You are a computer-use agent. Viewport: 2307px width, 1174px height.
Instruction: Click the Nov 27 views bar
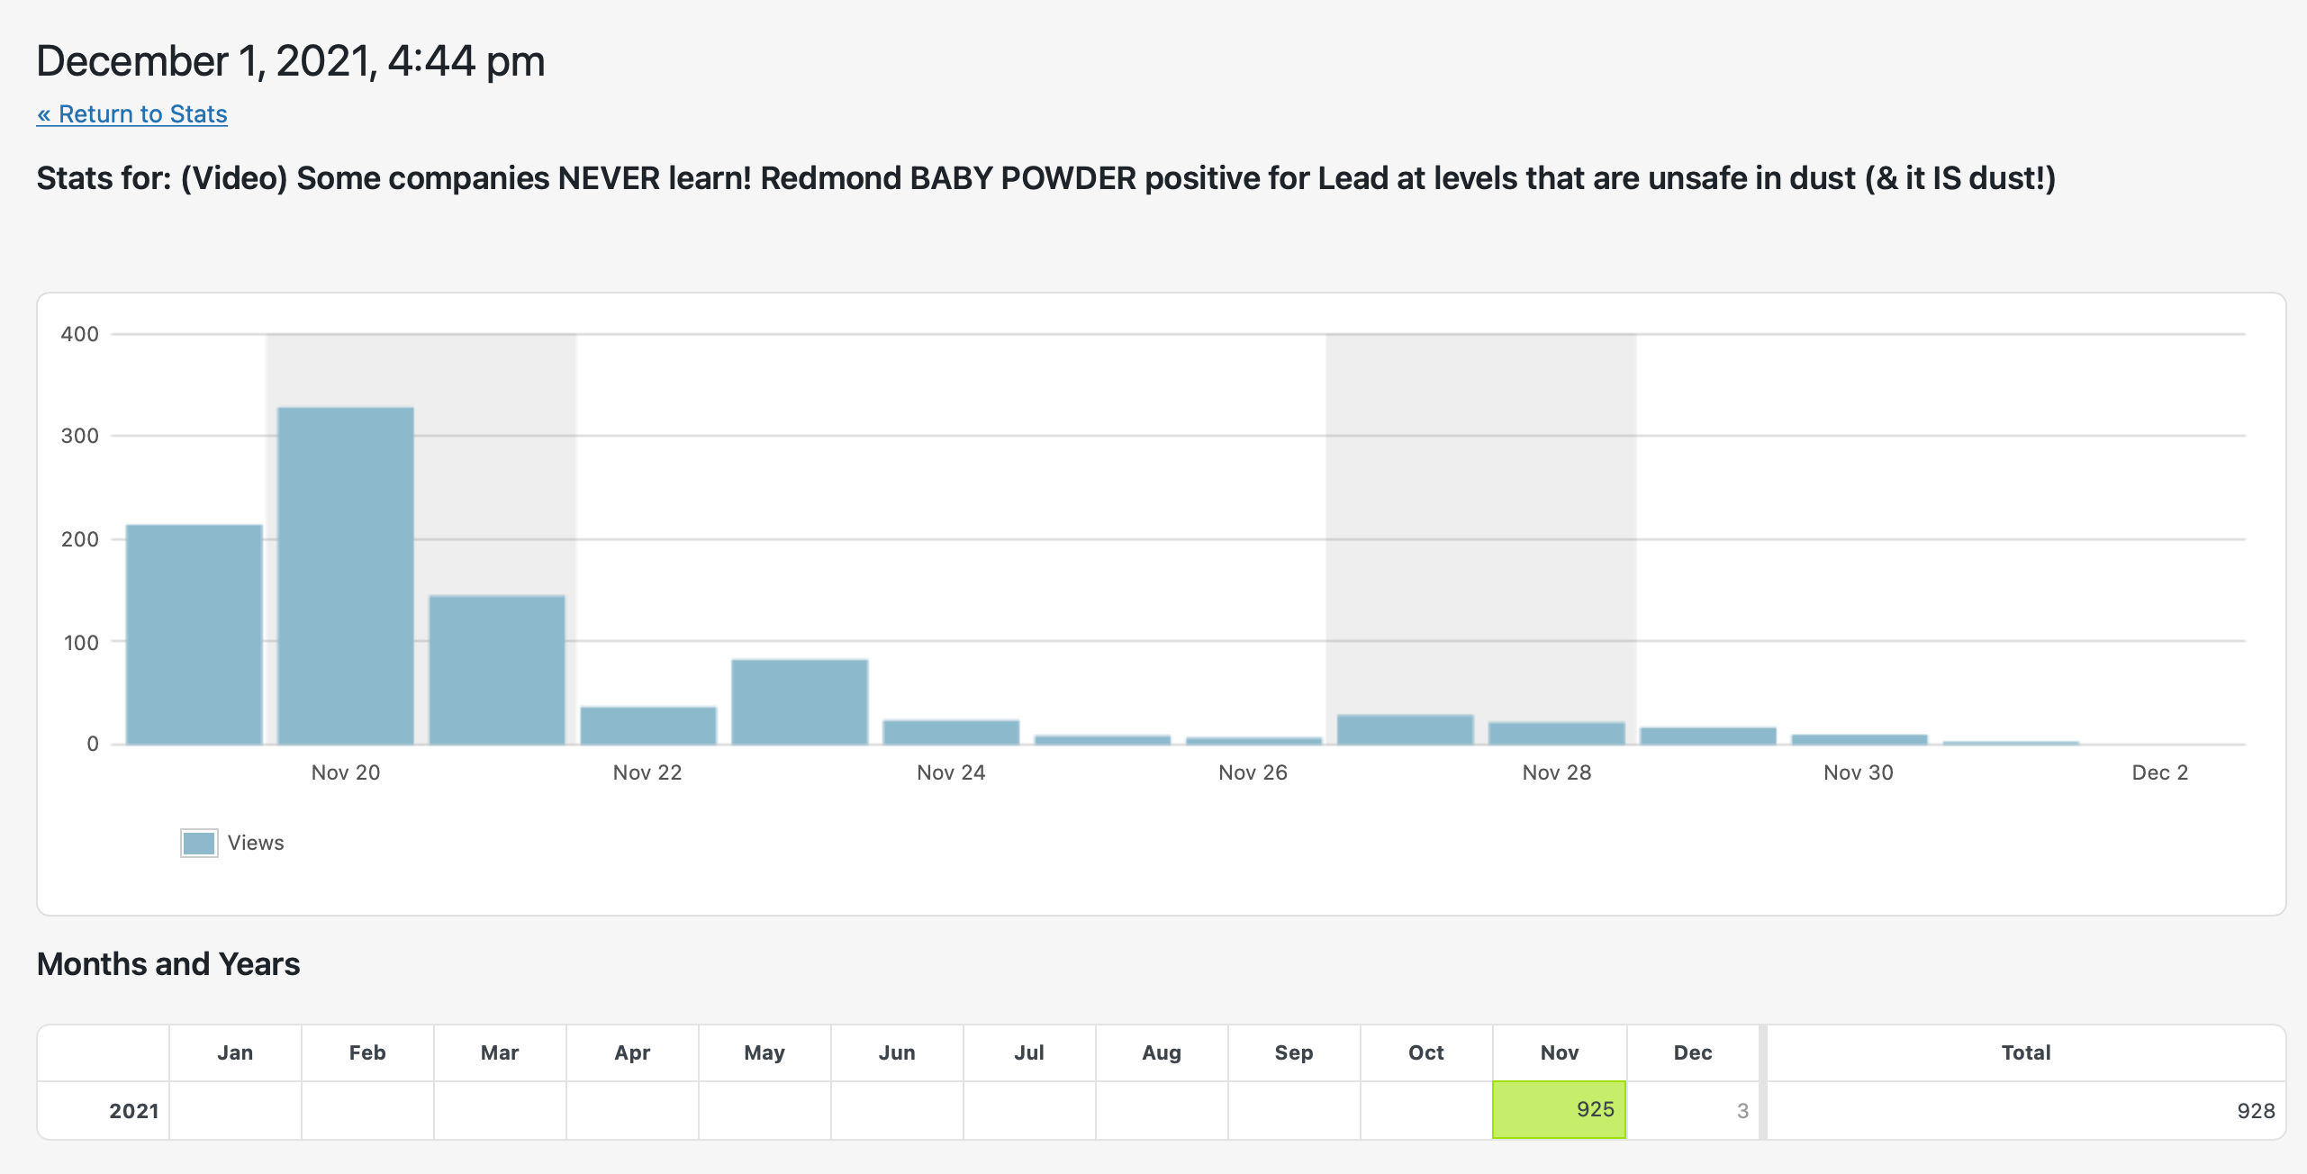click(x=1405, y=729)
